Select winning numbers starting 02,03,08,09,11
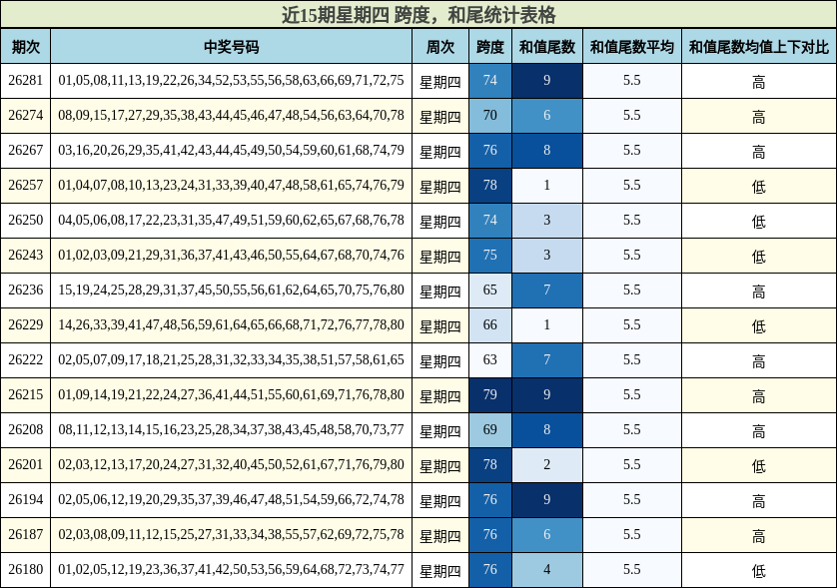Image resolution: width=837 pixels, height=588 pixels. [231, 535]
